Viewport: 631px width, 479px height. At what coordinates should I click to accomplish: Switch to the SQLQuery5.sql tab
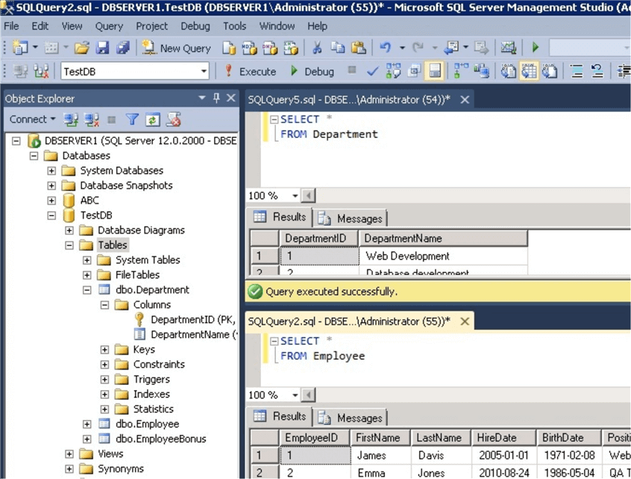(348, 99)
